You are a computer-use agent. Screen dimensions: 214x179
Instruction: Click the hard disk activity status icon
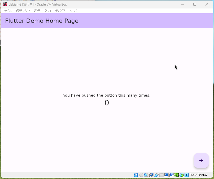(136, 175)
